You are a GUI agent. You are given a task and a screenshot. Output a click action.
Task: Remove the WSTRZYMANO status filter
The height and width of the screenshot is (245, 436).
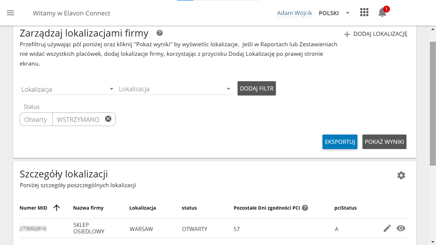click(108, 119)
